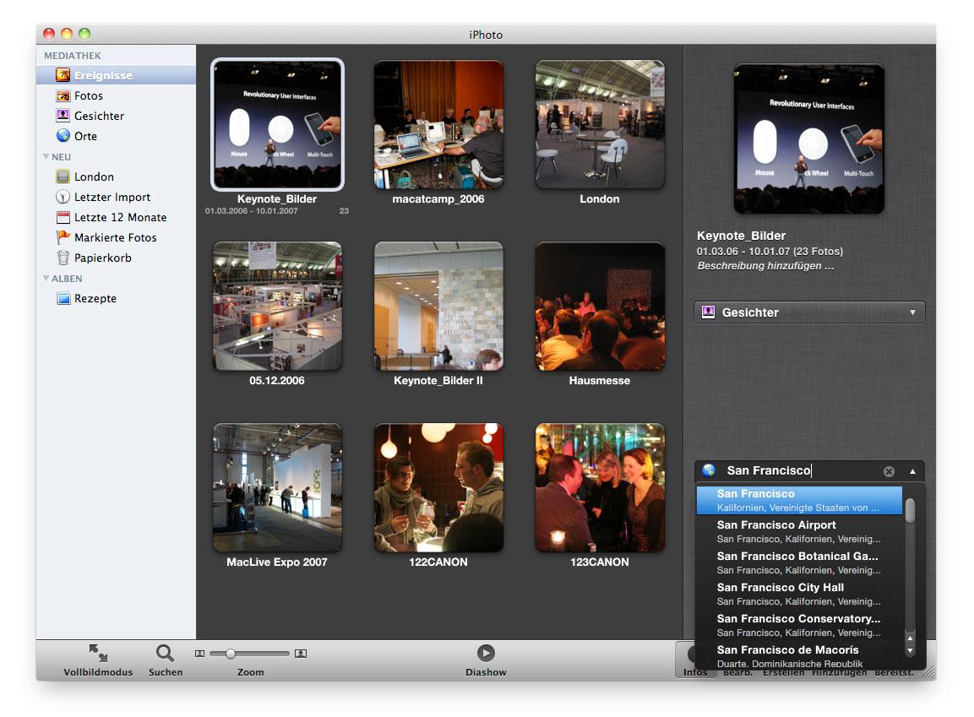Click Beschreibung hinzufügen link
Screen dimensions: 974x717
click(765, 266)
